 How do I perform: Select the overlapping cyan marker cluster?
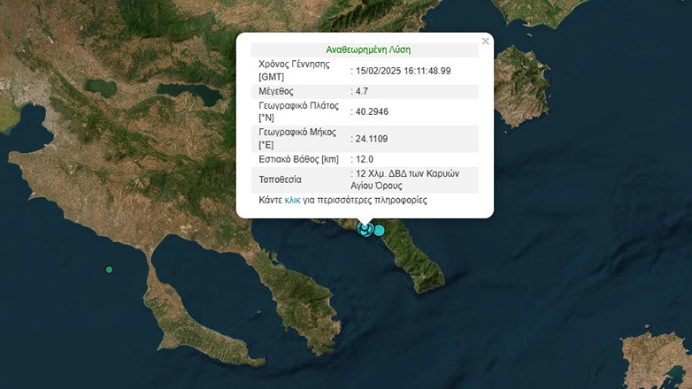click(x=365, y=229)
